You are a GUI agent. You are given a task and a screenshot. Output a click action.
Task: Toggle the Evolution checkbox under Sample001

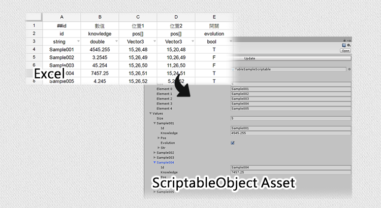click(x=233, y=143)
